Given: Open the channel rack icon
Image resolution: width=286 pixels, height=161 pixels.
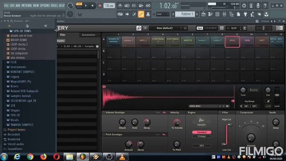Looking at the screenshot, I should 217,14.
